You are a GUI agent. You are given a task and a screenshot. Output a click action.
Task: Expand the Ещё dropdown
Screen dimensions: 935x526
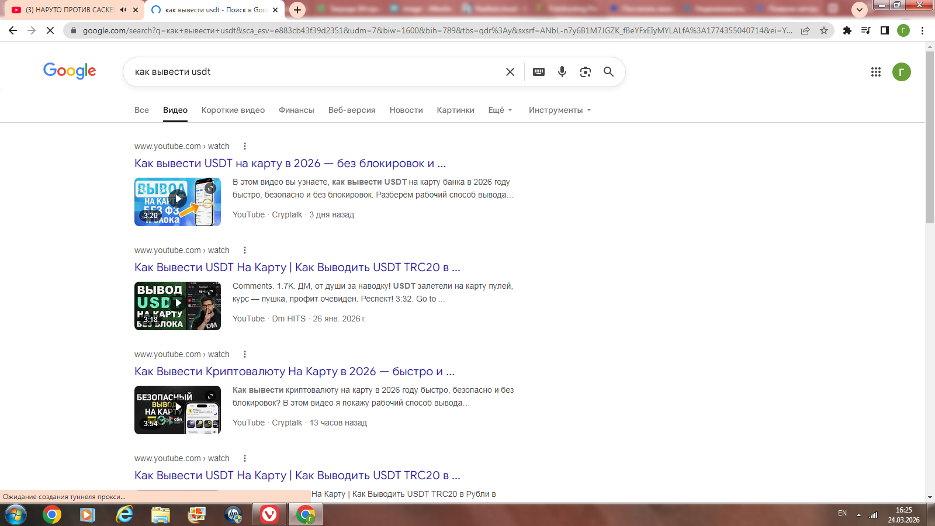coord(500,110)
